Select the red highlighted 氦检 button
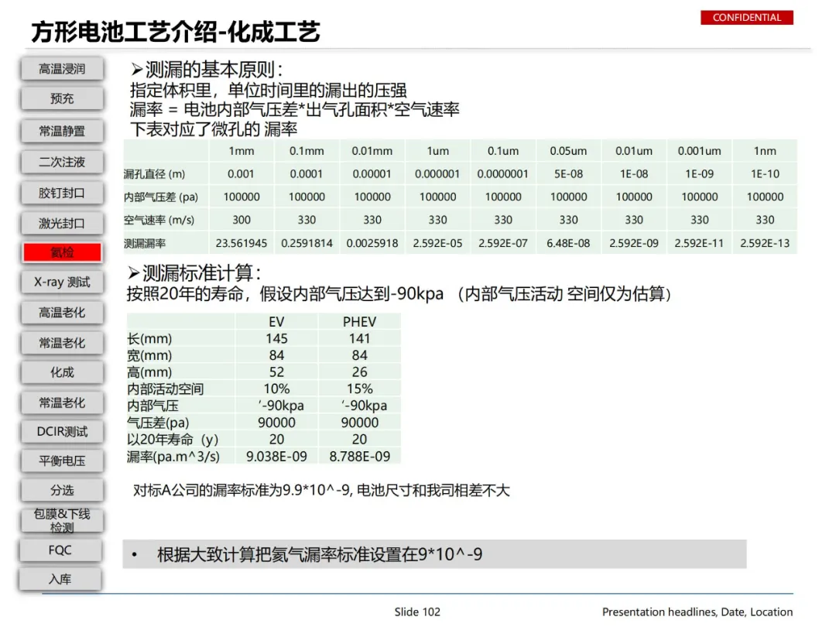The image size is (836, 627). coord(62,252)
